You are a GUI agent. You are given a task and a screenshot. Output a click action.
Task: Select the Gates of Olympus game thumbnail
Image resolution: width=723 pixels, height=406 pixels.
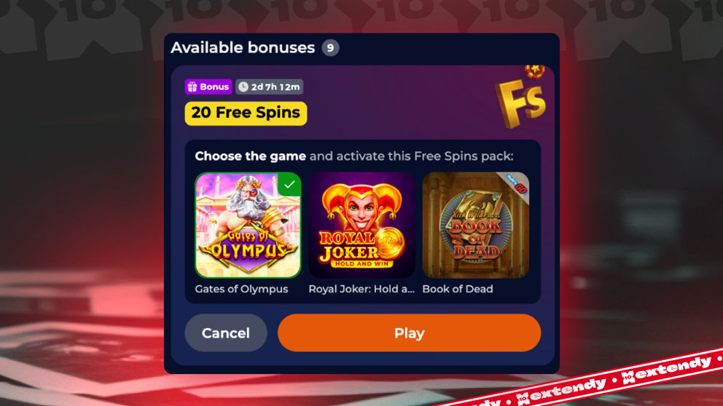(248, 225)
